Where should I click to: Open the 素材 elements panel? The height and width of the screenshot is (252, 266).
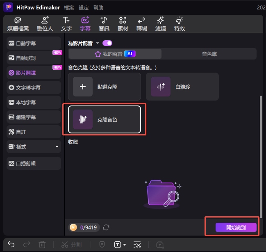123,24
